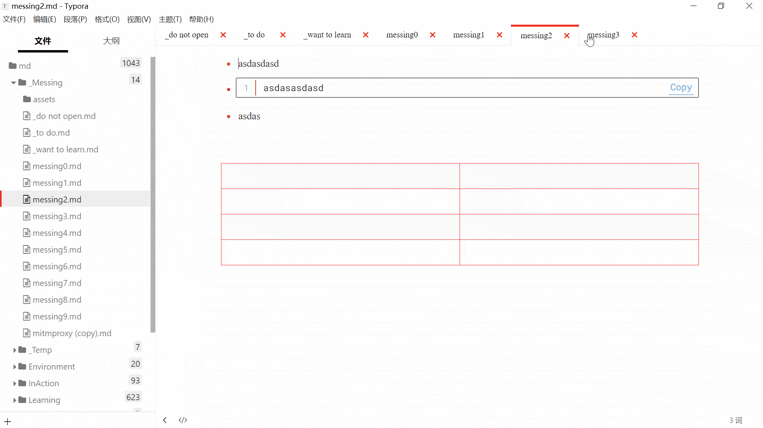Create a new file with the plus icon
This screenshot has height=428, width=763.
pyautogui.click(x=8, y=421)
